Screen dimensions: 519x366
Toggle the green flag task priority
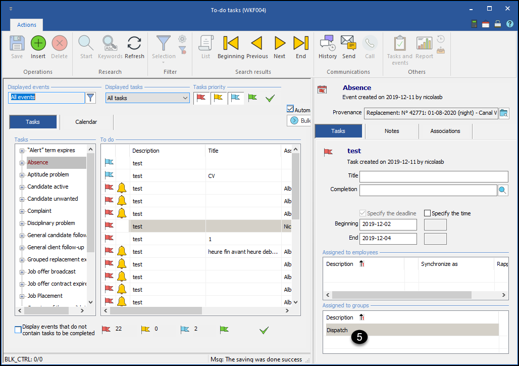[x=252, y=98]
